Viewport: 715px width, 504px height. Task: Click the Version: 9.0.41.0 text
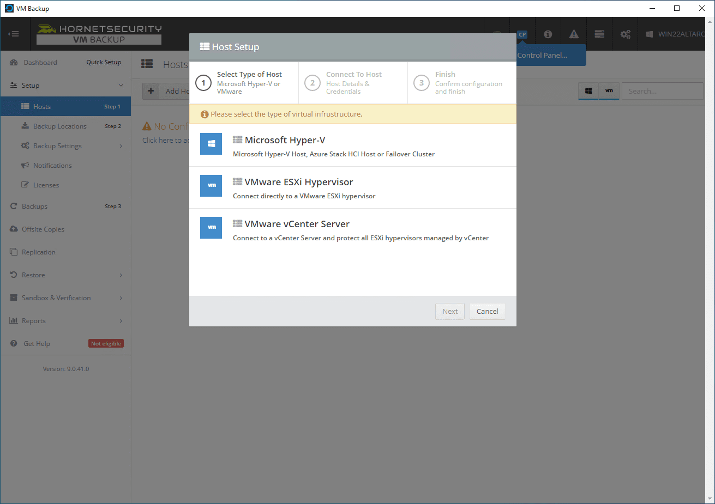point(66,369)
